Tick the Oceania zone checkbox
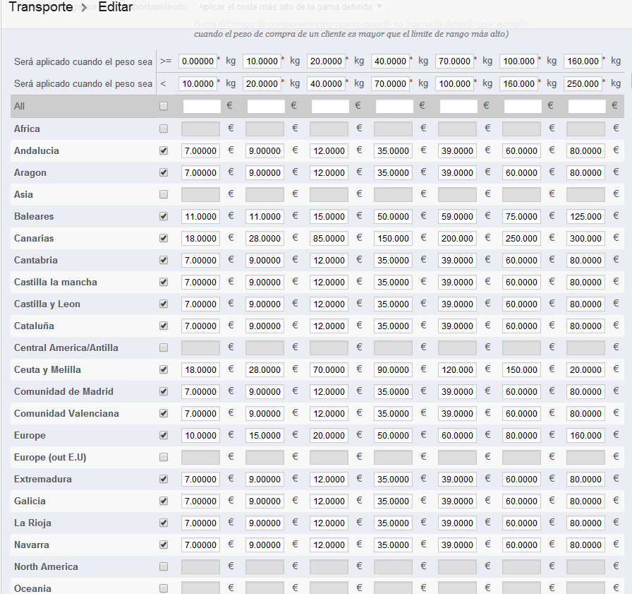The image size is (632, 594). coord(163,588)
